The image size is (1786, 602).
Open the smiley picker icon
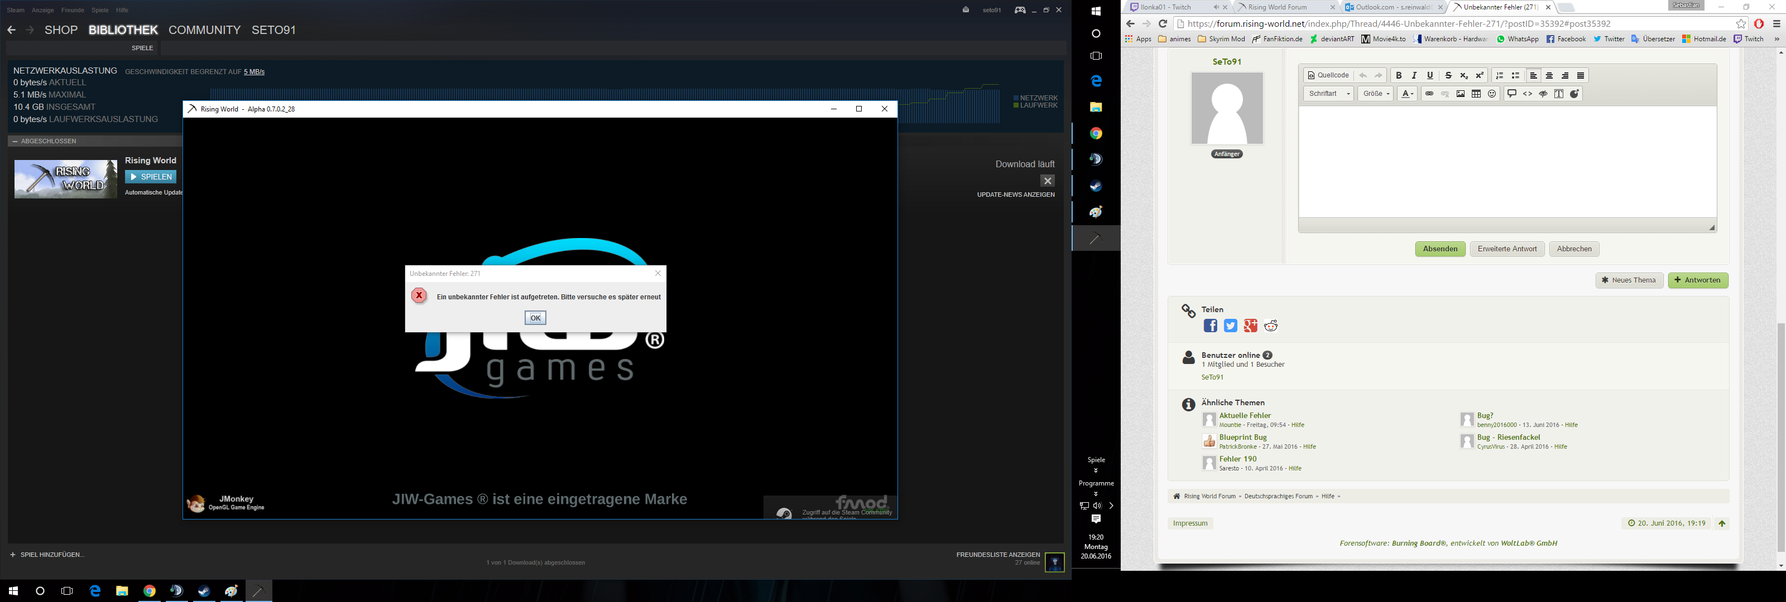click(1492, 94)
